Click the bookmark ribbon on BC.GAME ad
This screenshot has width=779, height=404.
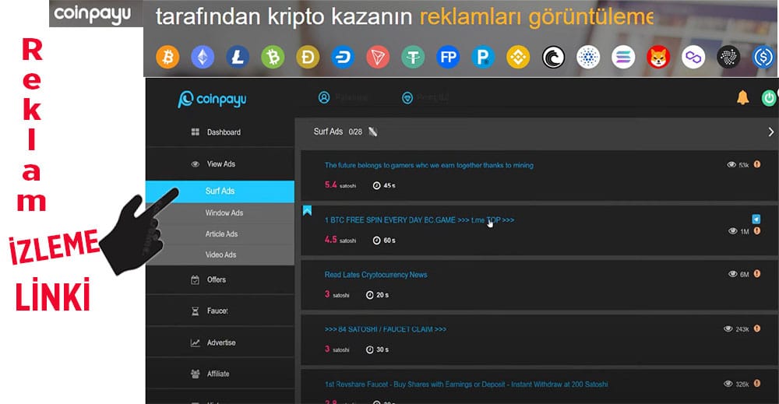(307, 210)
